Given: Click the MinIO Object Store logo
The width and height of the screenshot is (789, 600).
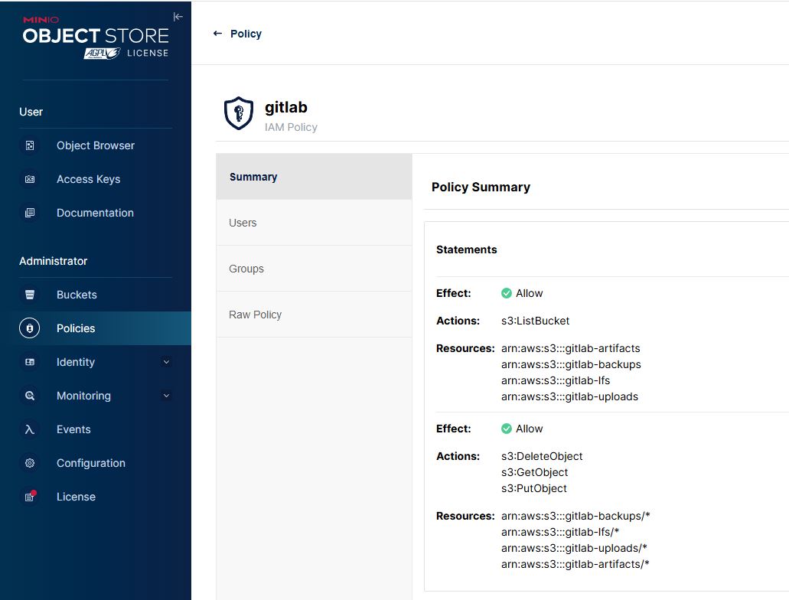Looking at the screenshot, I should [x=95, y=34].
